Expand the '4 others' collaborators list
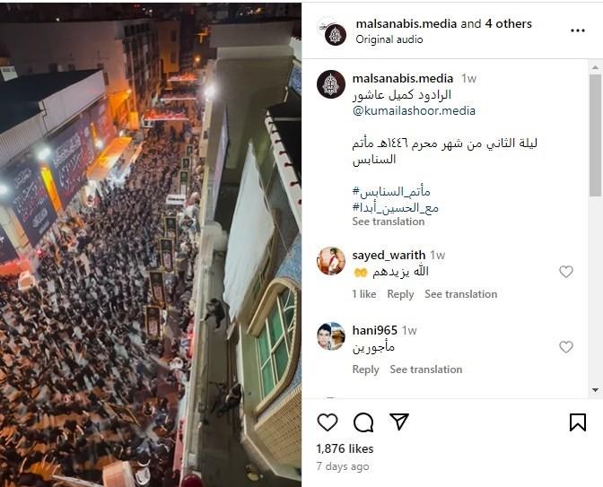 coord(508,24)
